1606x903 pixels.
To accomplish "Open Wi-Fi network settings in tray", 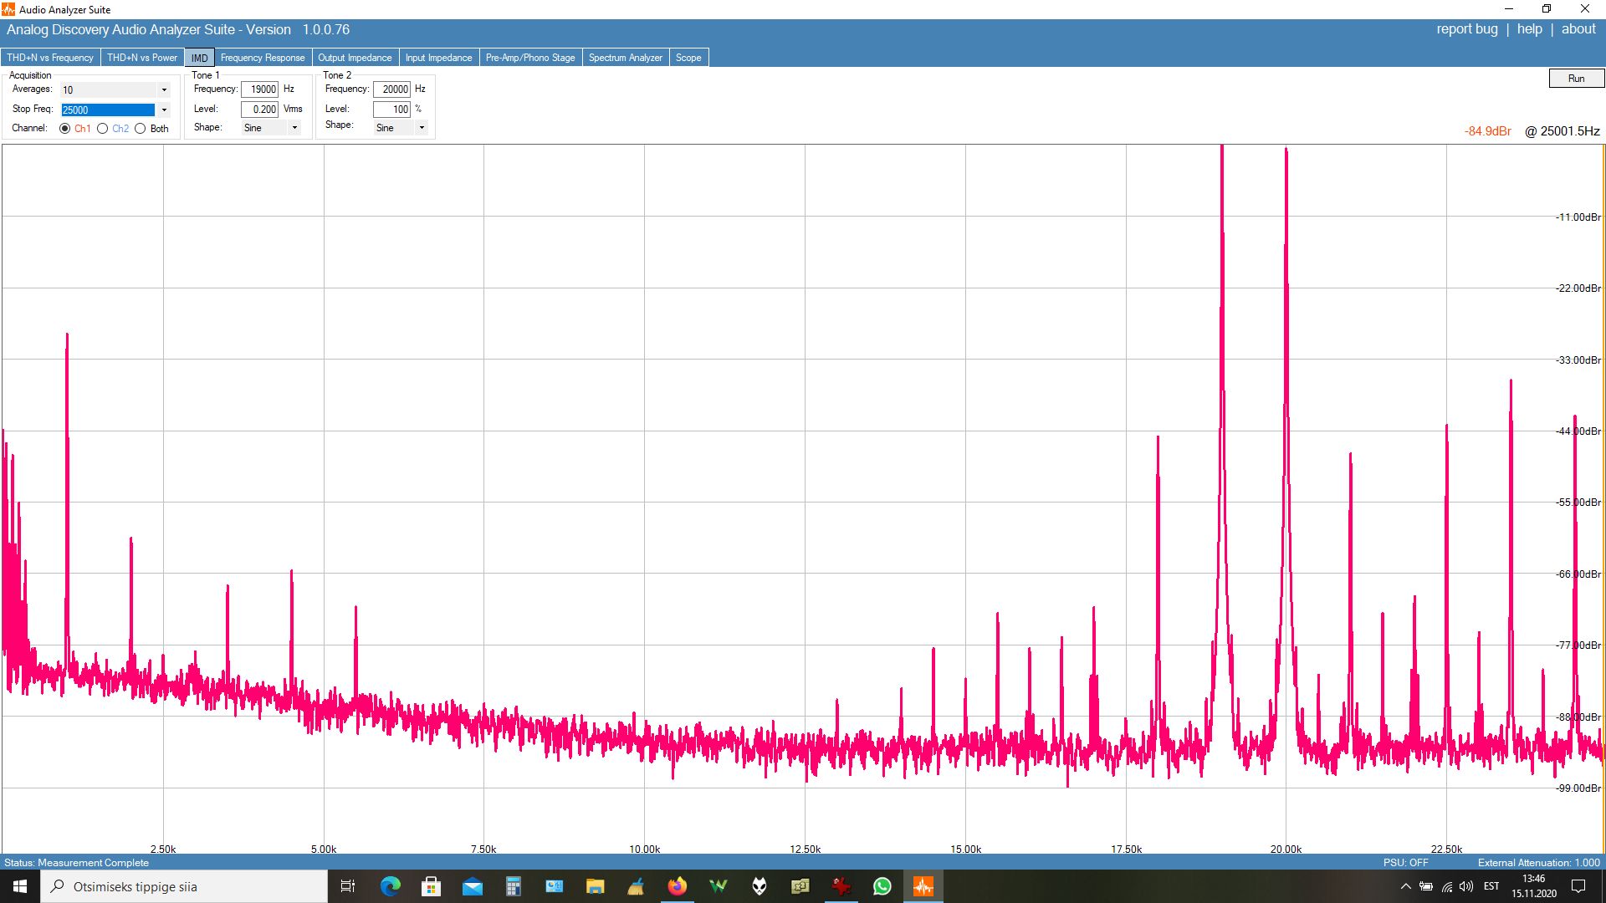I will (1446, 886).
